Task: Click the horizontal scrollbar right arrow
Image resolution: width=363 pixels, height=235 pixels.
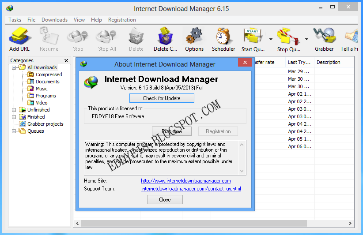Action: click(x=350, y=223)
